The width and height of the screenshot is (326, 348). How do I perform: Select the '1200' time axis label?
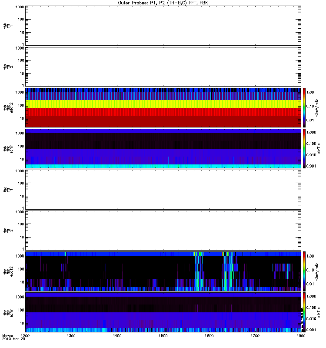pyautogui.click(x=25, y=336)
